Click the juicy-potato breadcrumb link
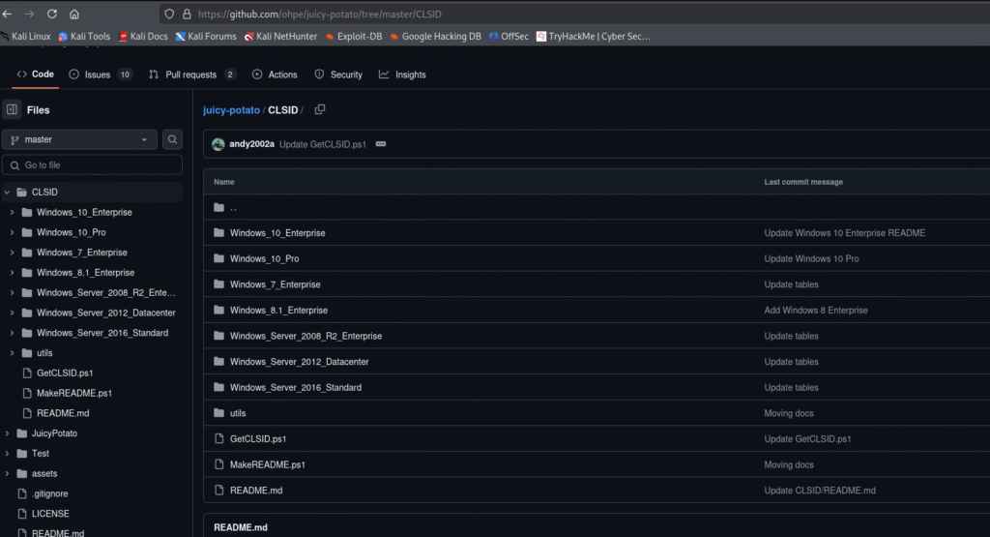Image resolution: width=990 pixels, height=537 pixels. [x=231, y=110]
